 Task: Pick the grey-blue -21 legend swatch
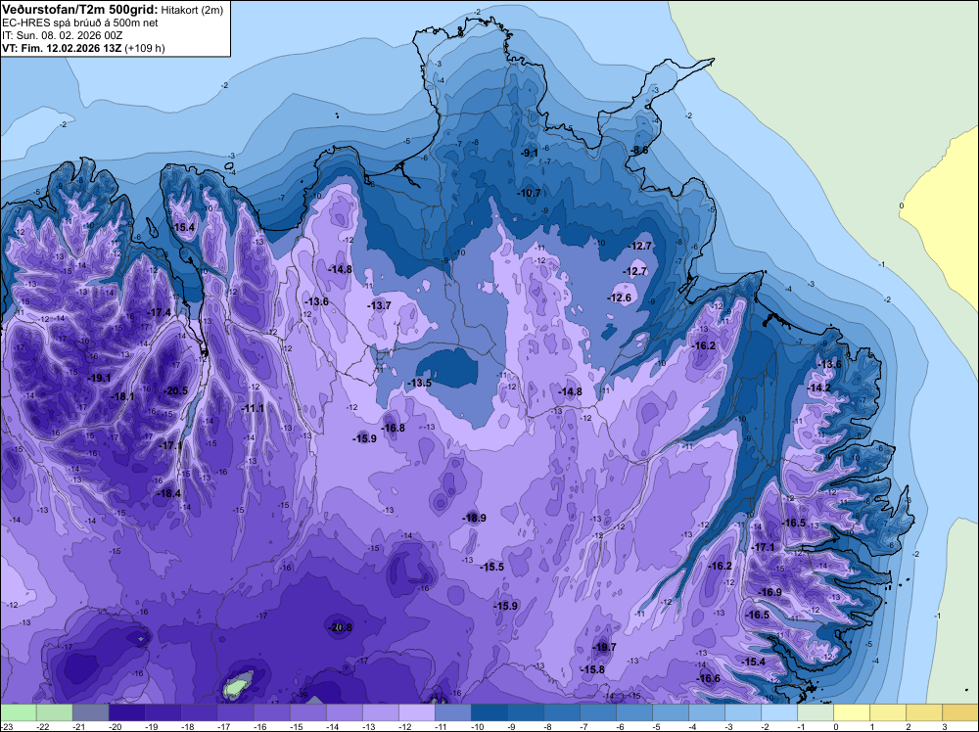91,712
